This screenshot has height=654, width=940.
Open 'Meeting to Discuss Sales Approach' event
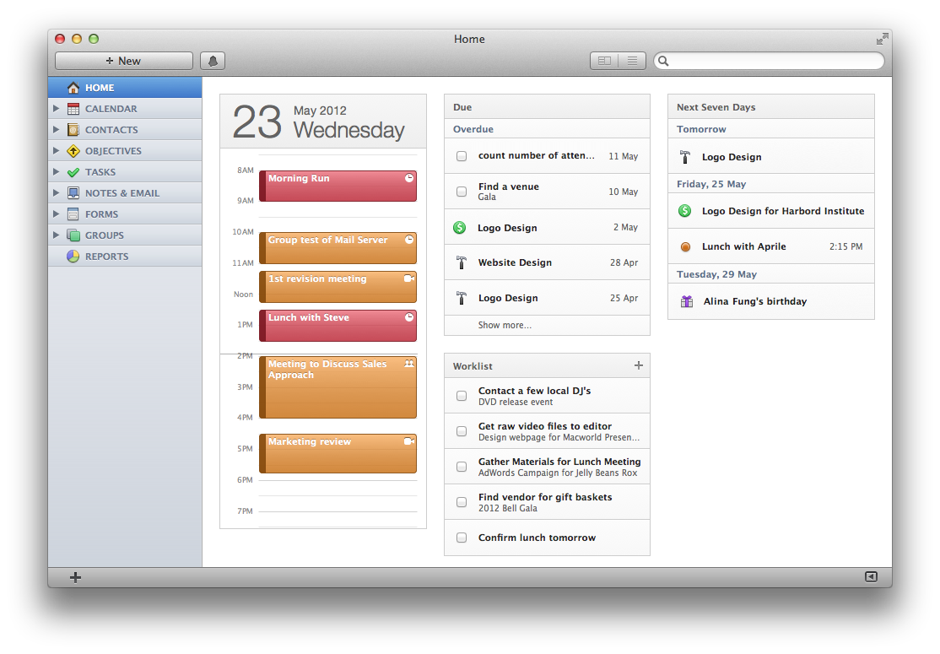pyautogui.click(x=338, y=387)
